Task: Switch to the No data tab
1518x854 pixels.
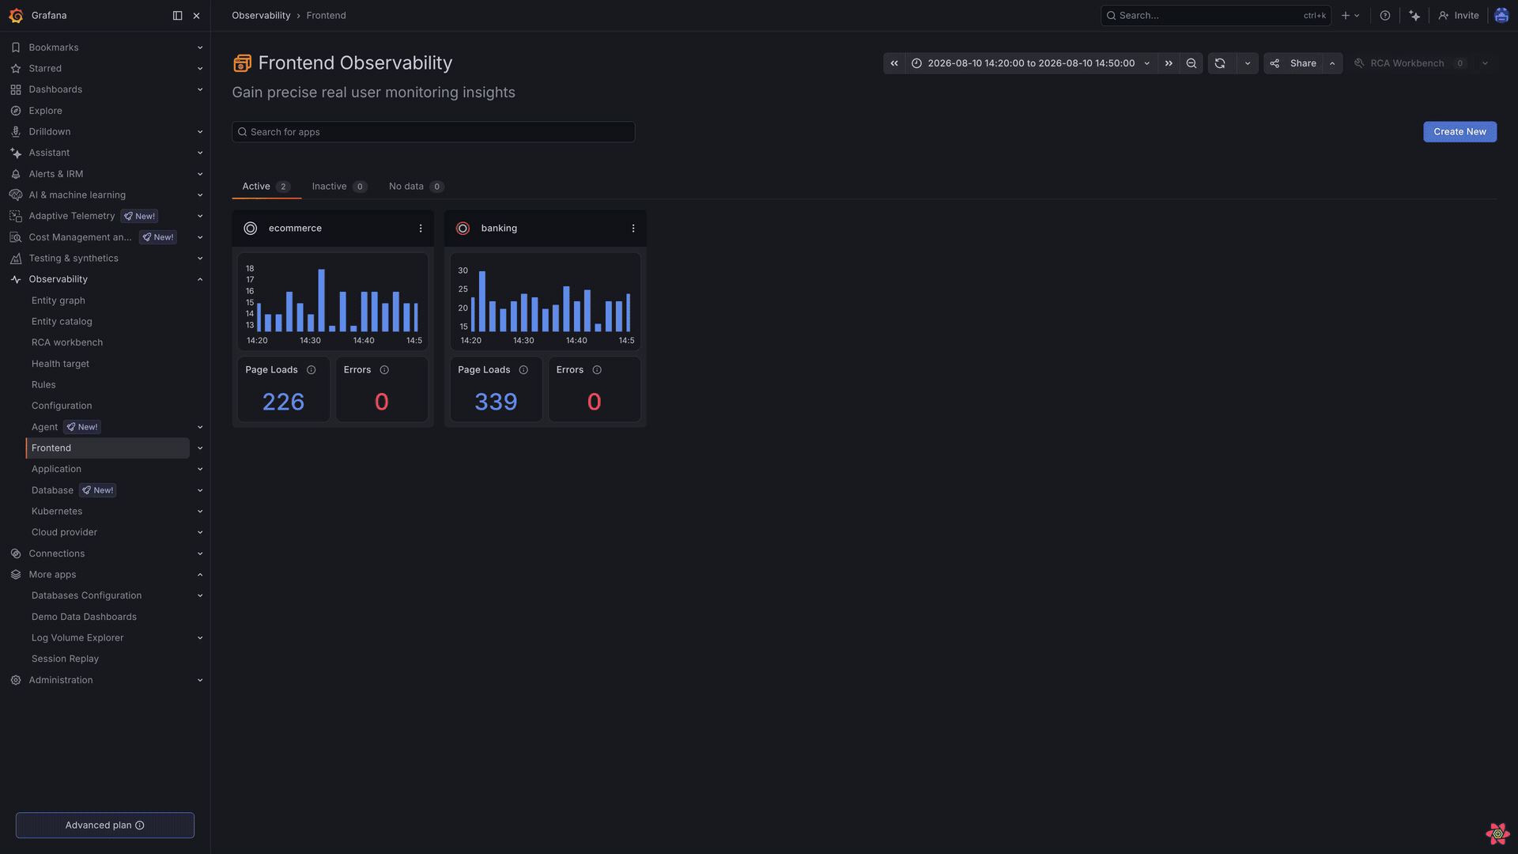Action: 416,187
